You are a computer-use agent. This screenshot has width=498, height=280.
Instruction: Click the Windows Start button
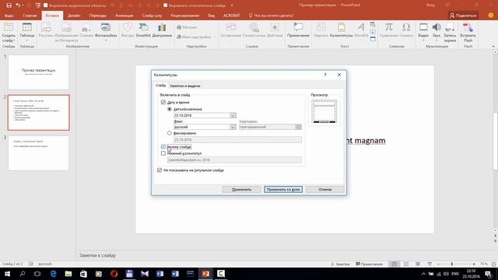7,274
